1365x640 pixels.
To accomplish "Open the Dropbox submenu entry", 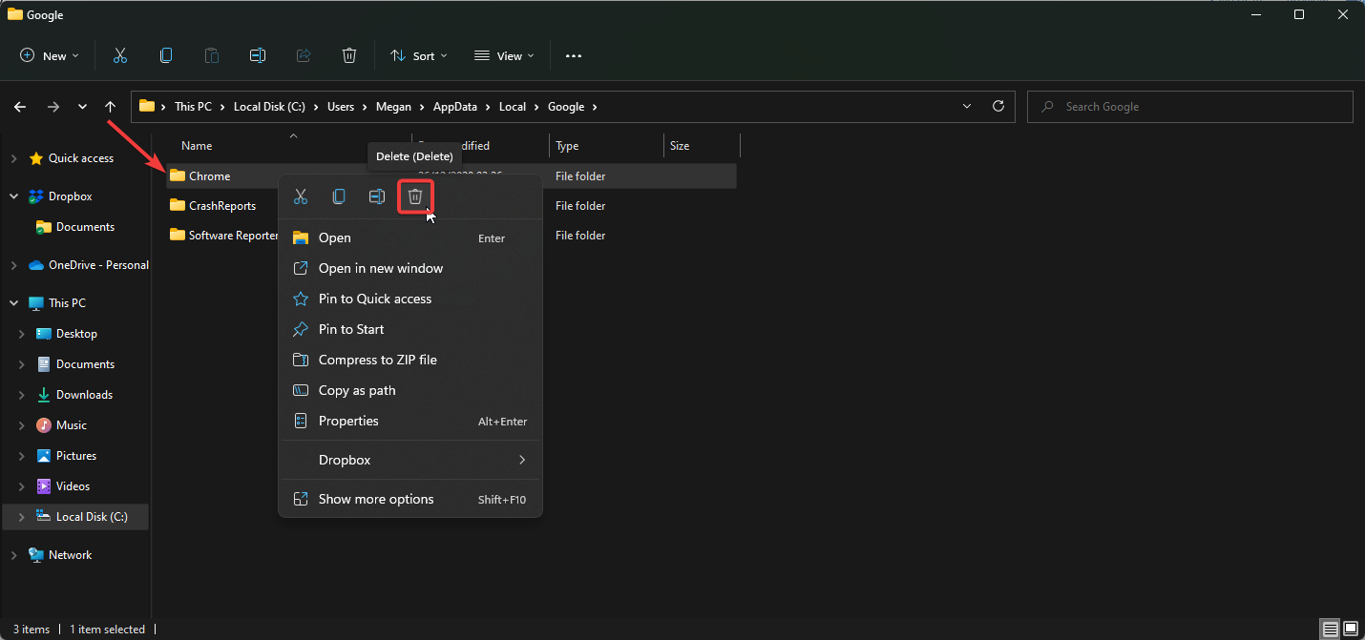I will coord(410,460).
